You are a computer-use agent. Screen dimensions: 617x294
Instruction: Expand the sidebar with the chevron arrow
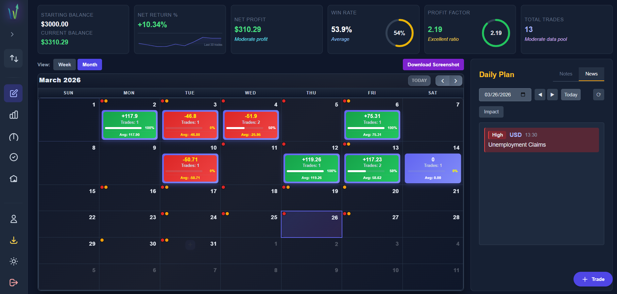point(12,34)
